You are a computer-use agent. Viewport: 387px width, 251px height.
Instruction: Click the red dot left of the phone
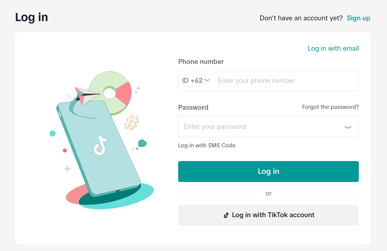[x=65, y=151]
